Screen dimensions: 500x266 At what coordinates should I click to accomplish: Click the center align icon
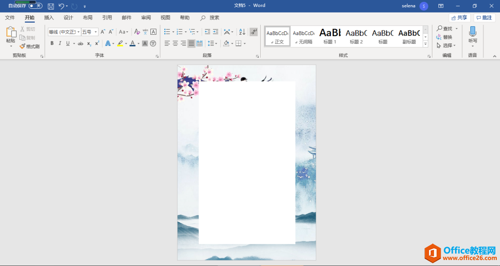[x=175, y=43]
